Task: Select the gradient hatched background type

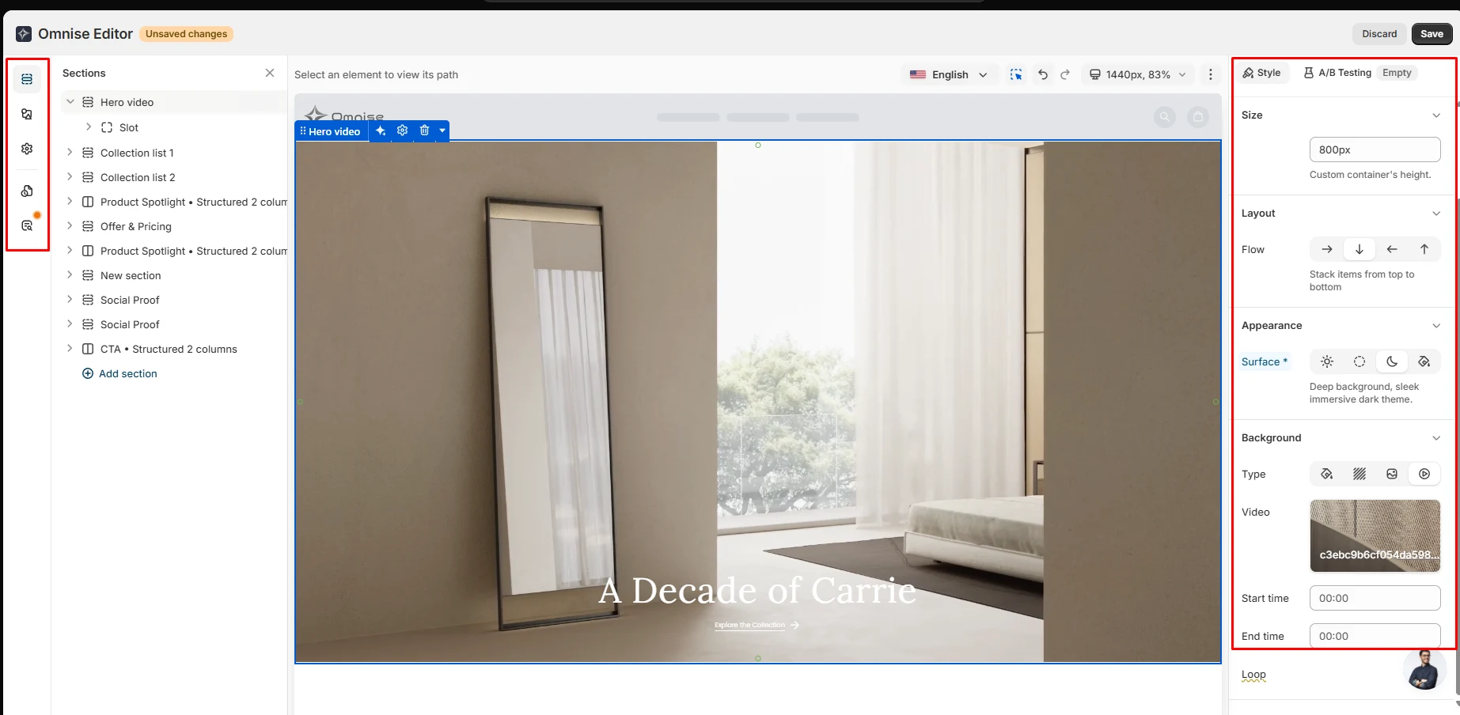Action: tap(1360, 474)
